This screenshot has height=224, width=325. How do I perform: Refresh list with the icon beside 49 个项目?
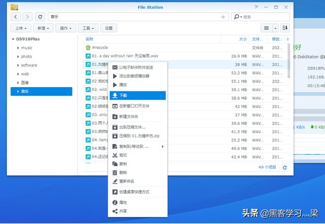click(285, 168)
